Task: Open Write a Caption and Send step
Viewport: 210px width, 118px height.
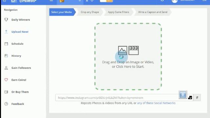Action: (153, 12)
